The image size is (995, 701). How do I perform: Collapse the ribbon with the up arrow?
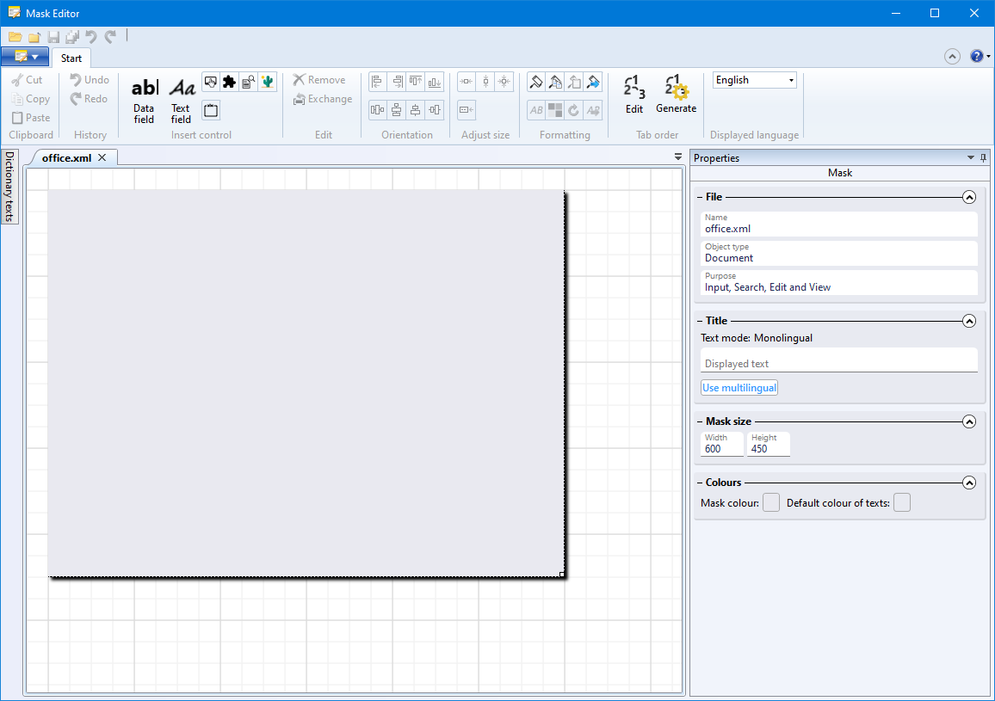[952, 56]
